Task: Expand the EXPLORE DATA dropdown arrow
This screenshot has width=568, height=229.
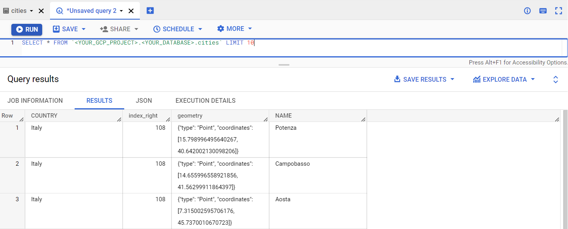Action: 532,79
